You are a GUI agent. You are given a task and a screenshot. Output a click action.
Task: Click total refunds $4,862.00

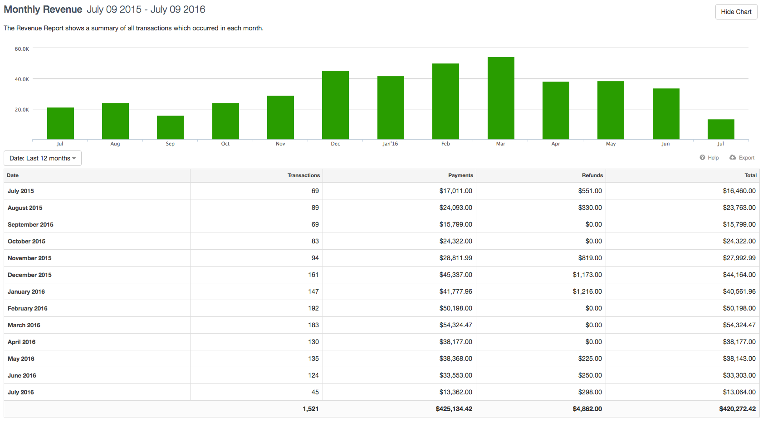587,409
